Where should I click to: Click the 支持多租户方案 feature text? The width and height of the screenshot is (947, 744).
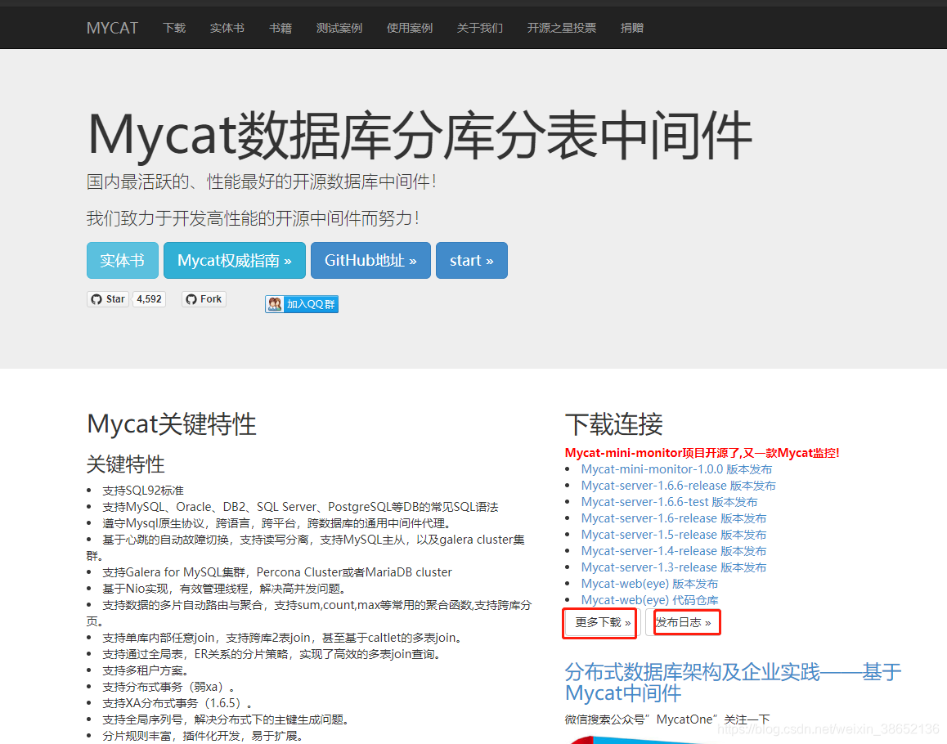146,670
